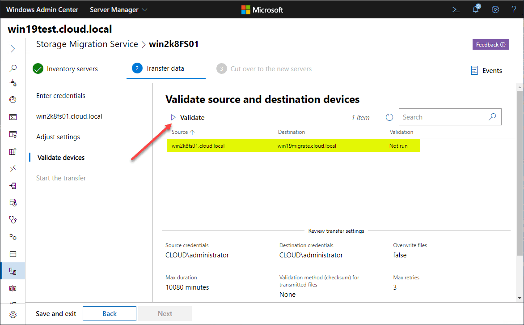Open the top bar settings gear
Image resolution: width=524 pixels, height=325 pixels.
point(495,9)
